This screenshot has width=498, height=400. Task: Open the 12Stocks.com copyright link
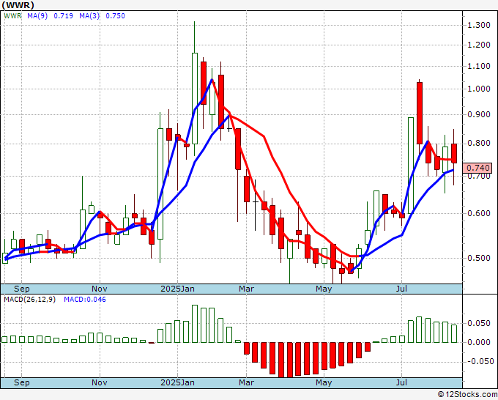click(467, 395)
